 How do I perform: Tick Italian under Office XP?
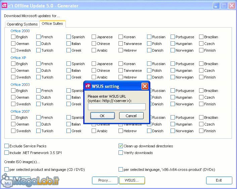pyautogui.click(x=68, y=70)
